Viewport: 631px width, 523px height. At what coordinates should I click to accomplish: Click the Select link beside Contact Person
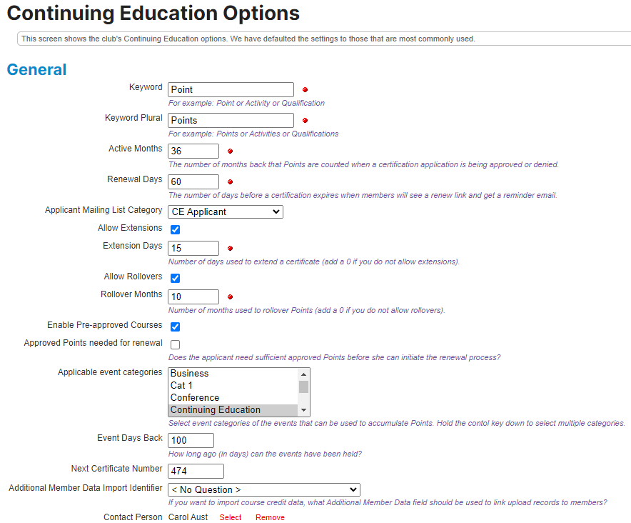(230, 517)
